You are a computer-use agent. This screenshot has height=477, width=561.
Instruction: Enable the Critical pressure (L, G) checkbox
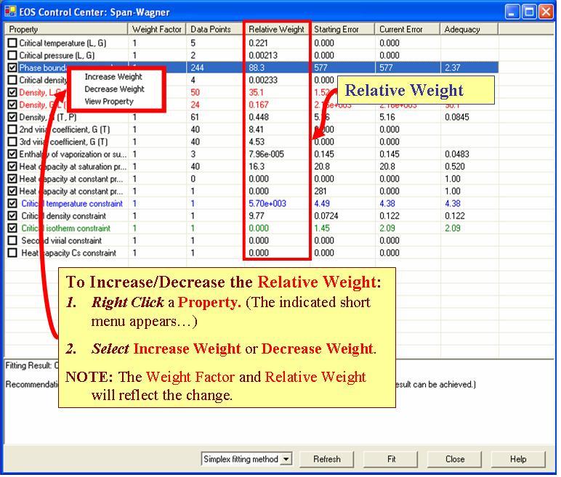[x=12, y=55]
